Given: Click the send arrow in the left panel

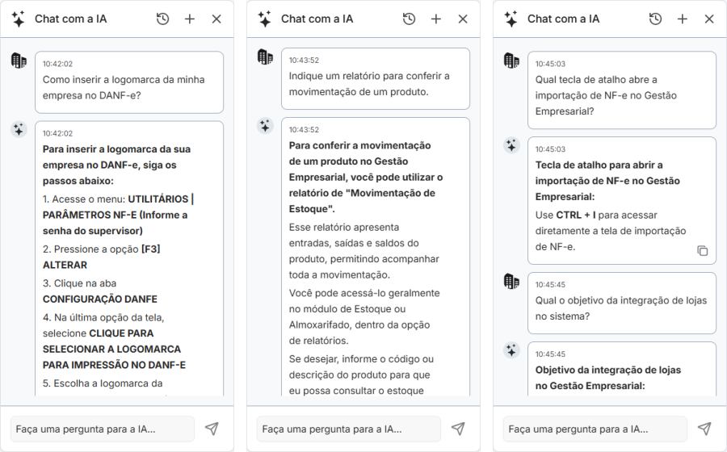Looking at the screenshot, I should (x=212, y=429).
